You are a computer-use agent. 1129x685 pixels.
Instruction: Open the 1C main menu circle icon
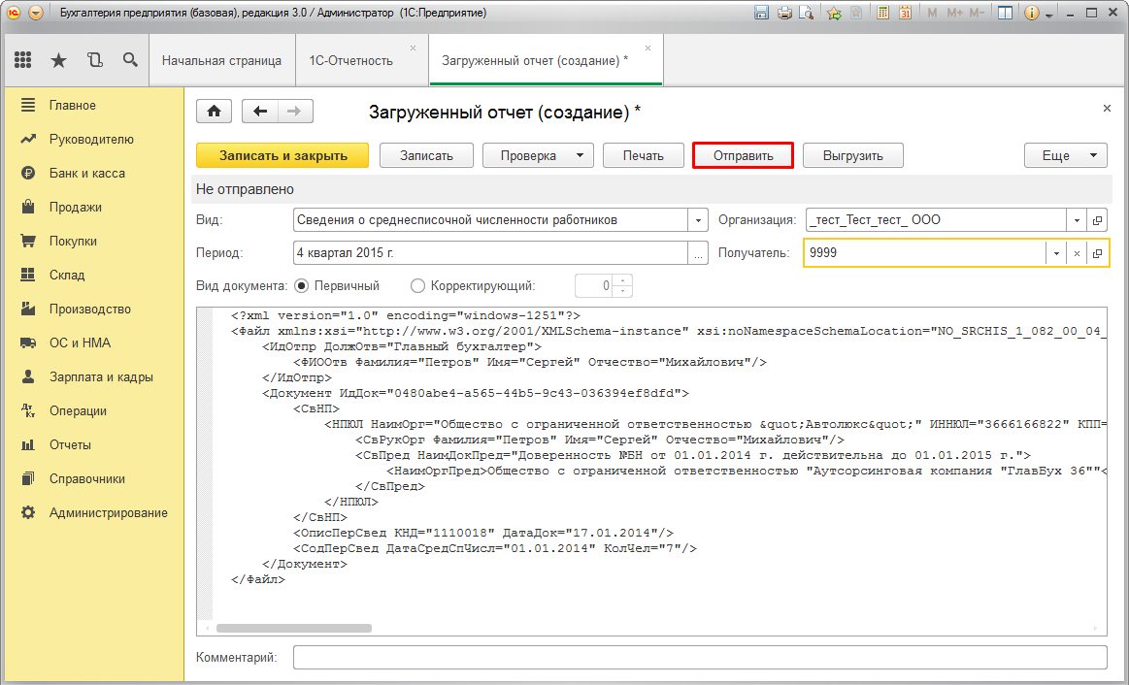(13, 13)
